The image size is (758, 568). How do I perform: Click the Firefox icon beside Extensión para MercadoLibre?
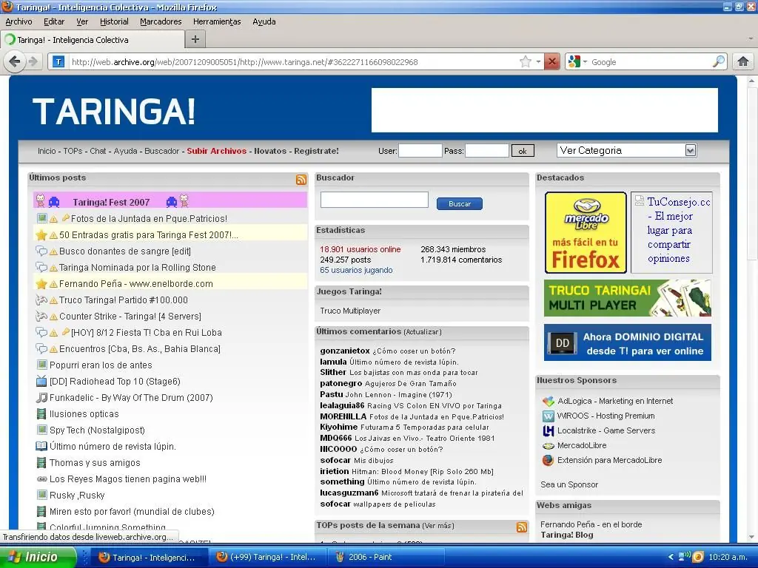point(548,460)
